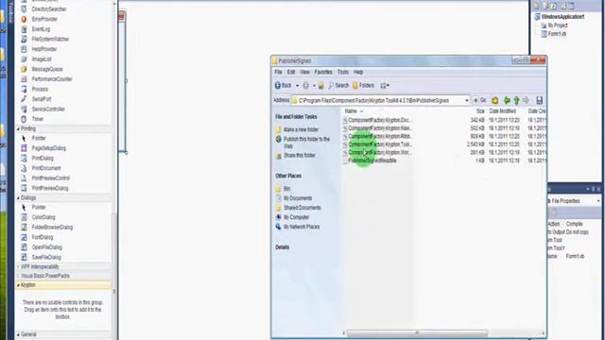Pick the HelpProvider toolbox icon
The height and width of the screenshot is (340, 605).
click(x=24, y=49)
